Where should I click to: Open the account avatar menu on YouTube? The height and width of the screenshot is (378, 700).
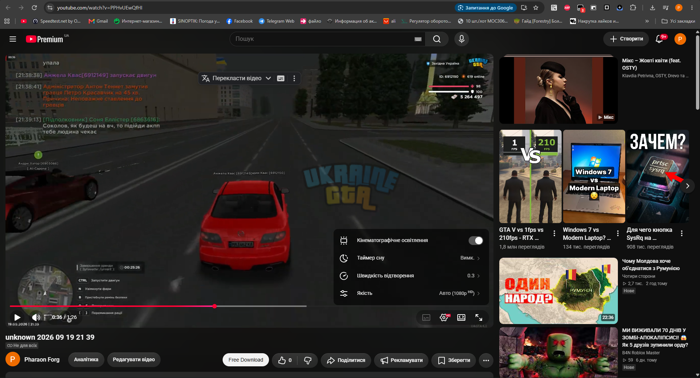pos(680,39)
